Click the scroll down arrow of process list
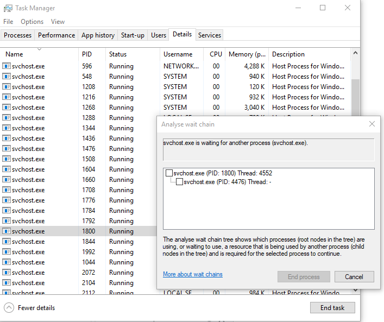The height and width of the screenshot is (322, 384). click(x=355, y=291)
